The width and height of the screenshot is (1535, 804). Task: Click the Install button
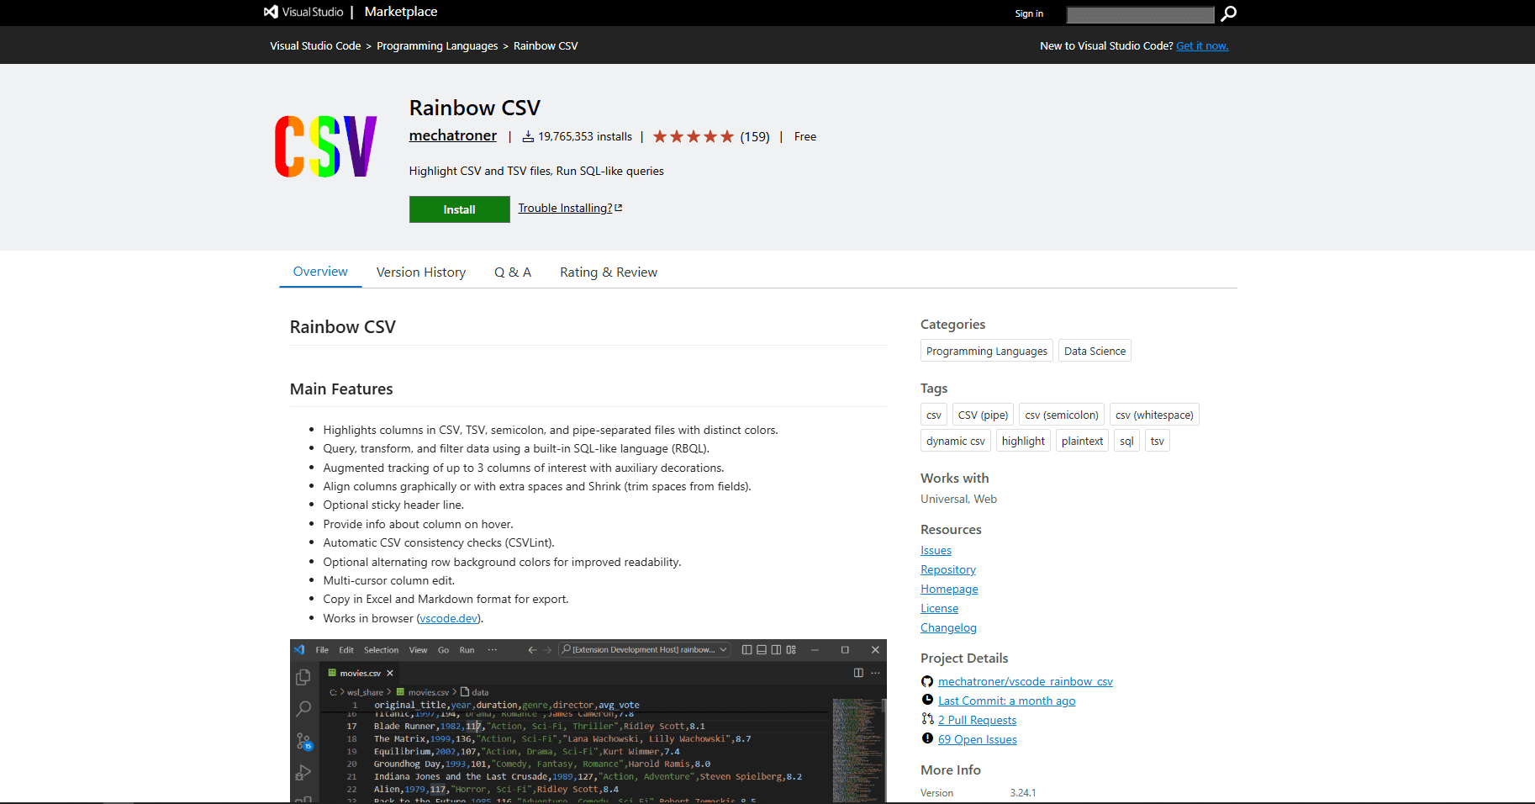pyautogui.click(x=459, y=209)
